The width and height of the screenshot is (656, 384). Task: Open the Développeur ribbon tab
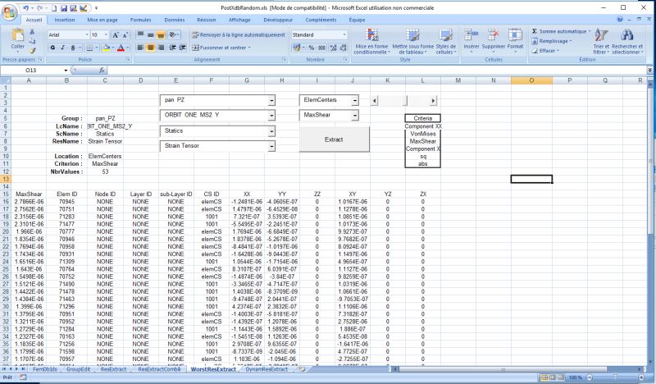[x=278, y=20]
